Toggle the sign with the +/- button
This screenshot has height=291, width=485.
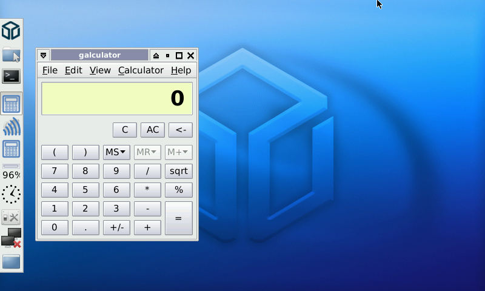tap(116, 227)
